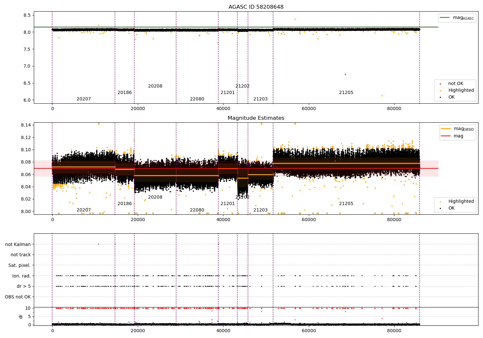Select the 8.02 y-axis tick label
Screen dimensions: 483x338
26,199
